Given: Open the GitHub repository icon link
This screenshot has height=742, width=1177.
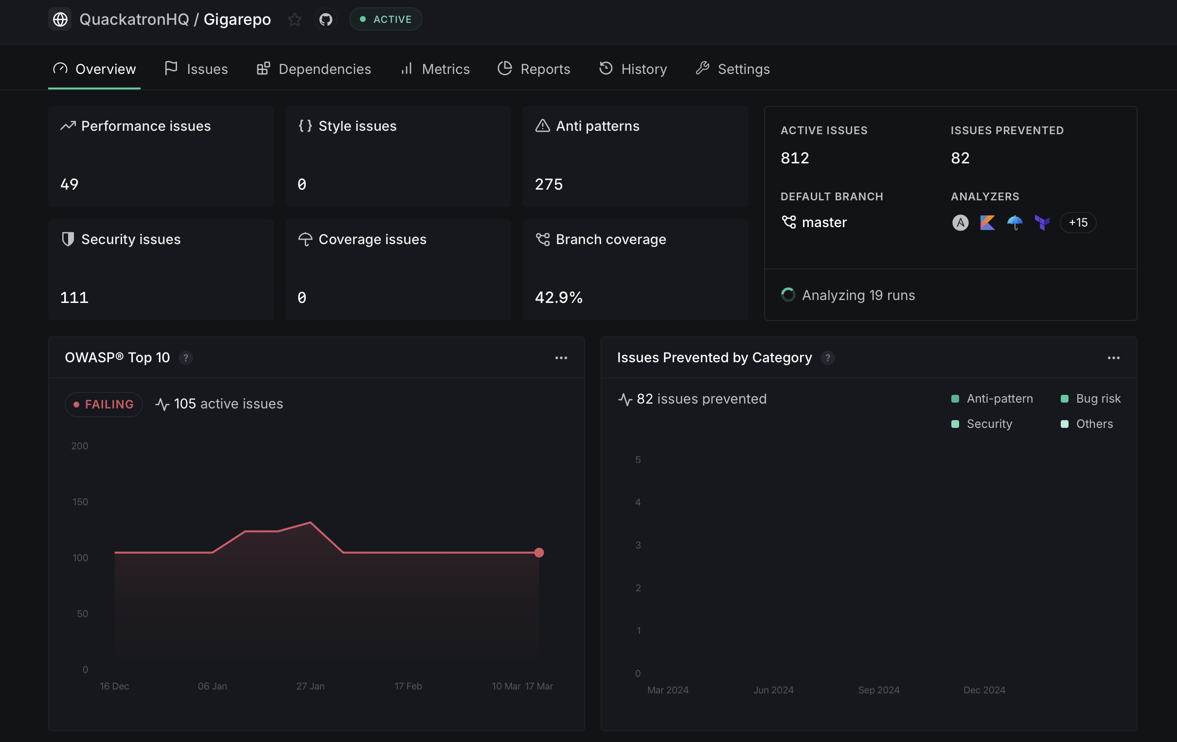Looking at the screenshot, I should pyautogui.click(x=325, y=19).
